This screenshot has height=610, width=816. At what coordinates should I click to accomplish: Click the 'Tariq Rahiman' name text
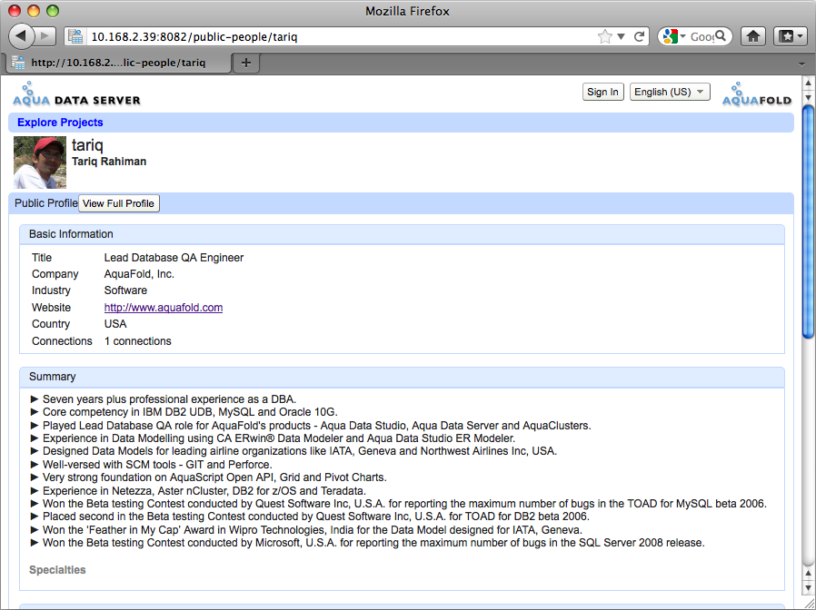(109, 162)
